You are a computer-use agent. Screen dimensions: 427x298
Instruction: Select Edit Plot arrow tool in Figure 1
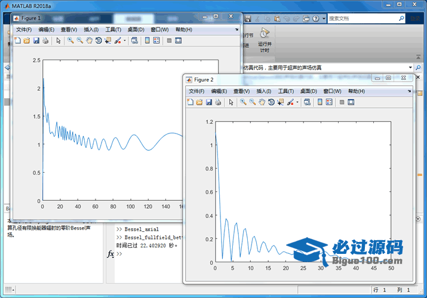(59, 41)
